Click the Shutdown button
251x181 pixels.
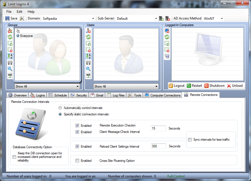point(214,86)
